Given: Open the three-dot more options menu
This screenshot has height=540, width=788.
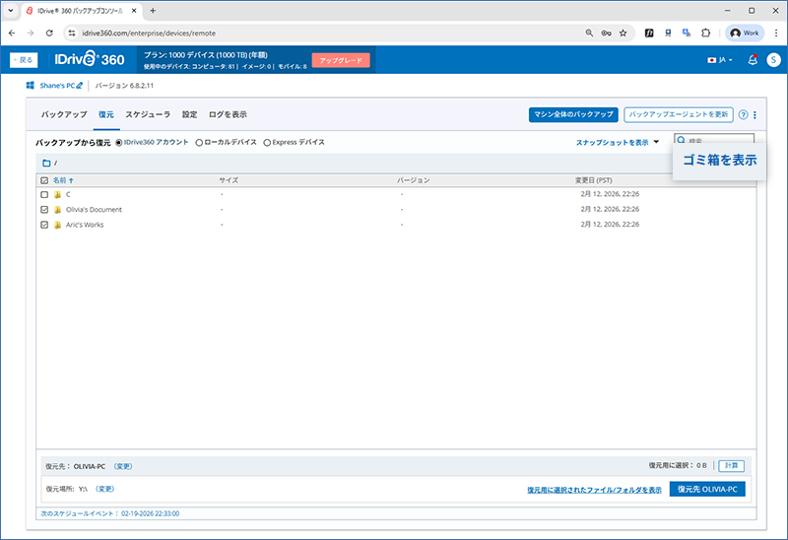Looking at the screenshot, I should (755, 114).
